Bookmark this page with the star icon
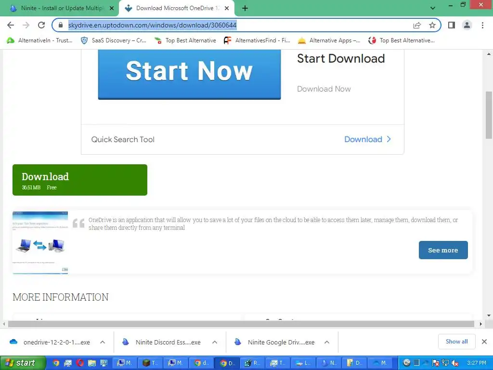This screenshot has height=370, width=493. [432, 25]
